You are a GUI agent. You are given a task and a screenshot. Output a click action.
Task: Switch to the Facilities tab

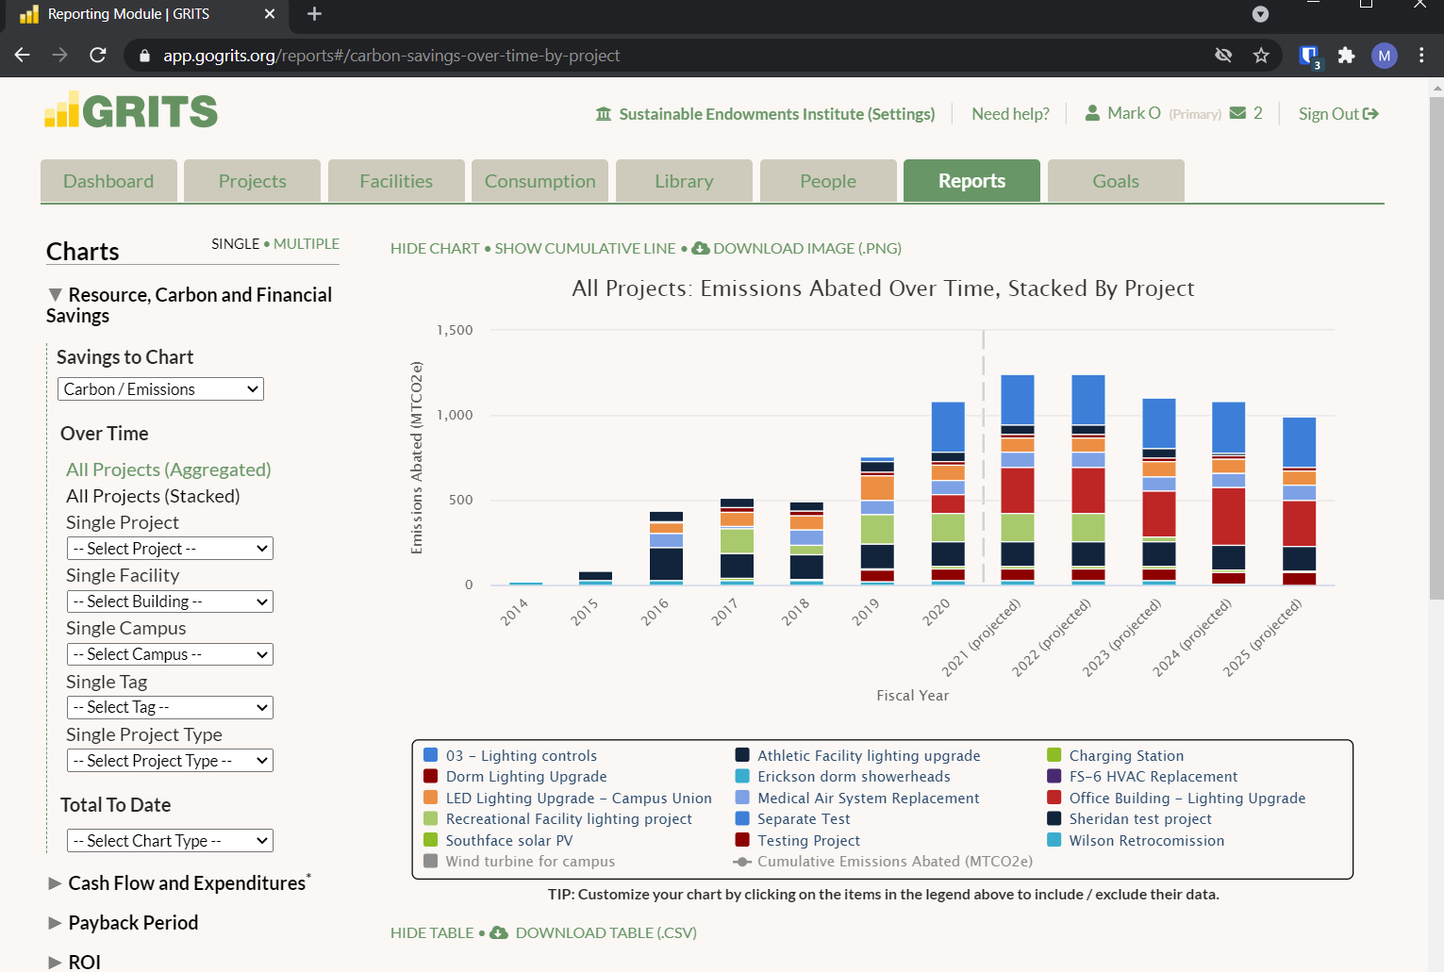pos(396,181)
